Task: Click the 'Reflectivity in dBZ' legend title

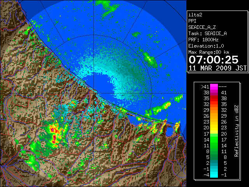Action: 236,131
